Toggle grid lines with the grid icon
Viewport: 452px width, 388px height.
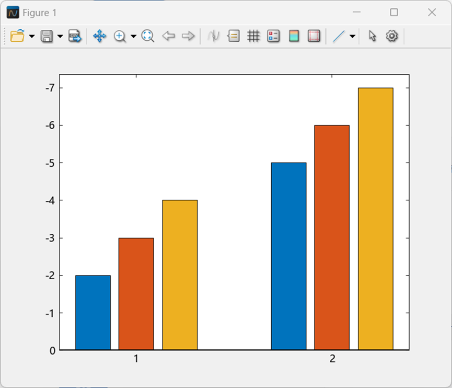click(253, 36)
